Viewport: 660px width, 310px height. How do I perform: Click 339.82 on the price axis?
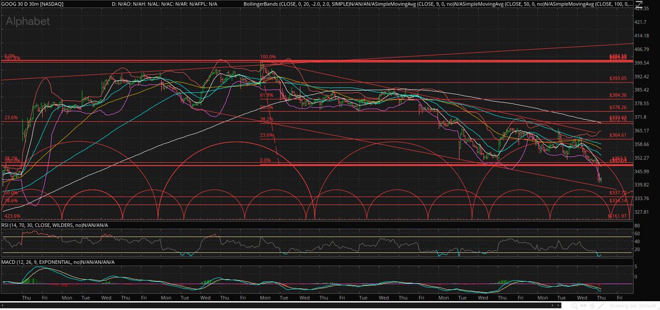coord(642,185)
